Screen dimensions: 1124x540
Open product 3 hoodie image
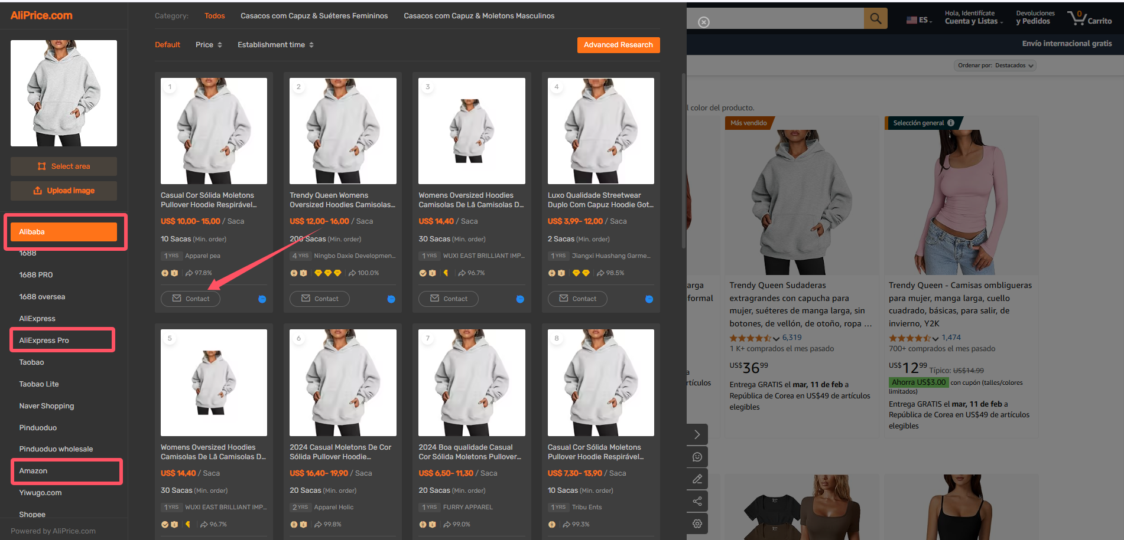tap(472, 131)
